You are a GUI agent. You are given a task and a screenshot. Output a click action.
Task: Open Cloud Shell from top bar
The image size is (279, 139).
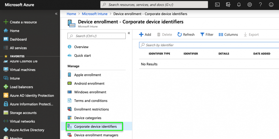[x=217, y=5]
